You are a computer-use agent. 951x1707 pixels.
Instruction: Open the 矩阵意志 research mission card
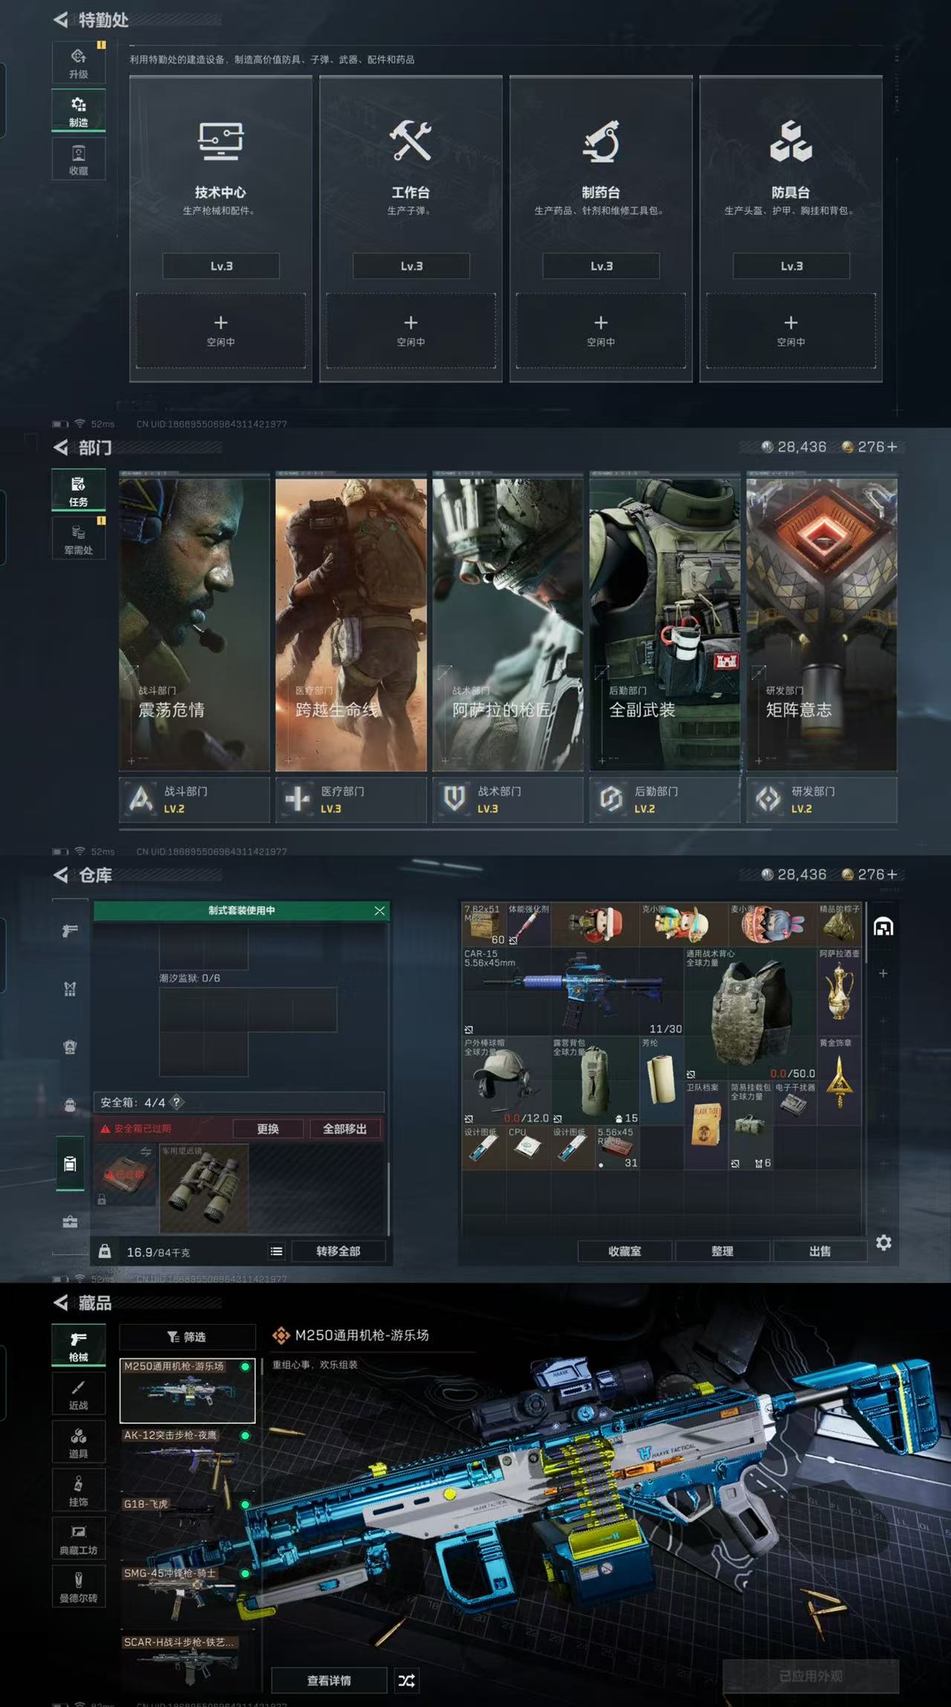coord(822,624)
